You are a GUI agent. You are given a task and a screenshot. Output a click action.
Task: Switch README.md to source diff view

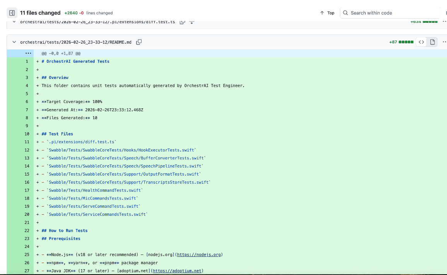[x=421, y=42]
